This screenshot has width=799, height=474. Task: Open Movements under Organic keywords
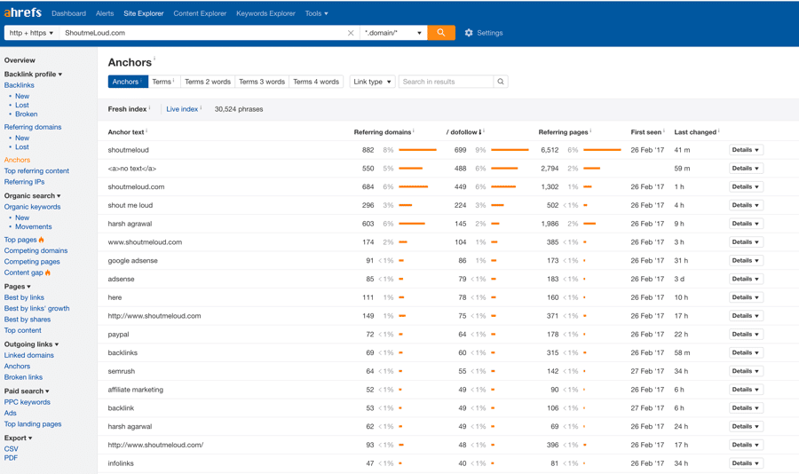pyautogui.click(x=33, y=227)
